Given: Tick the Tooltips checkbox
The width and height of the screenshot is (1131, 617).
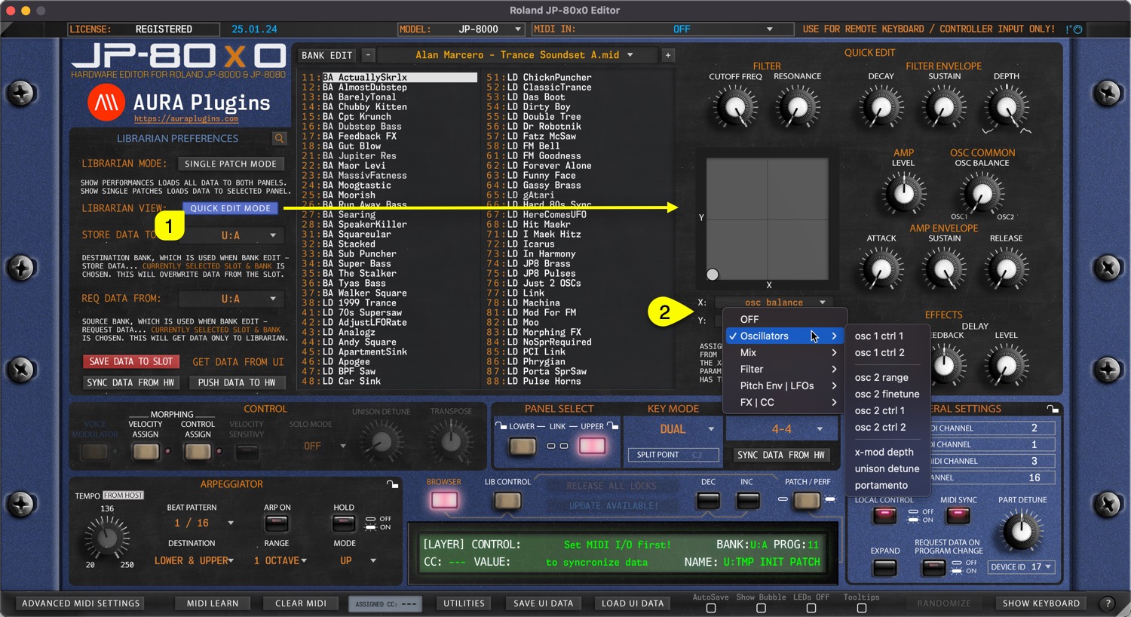Looking at the screenshot, I should point(861,608).
